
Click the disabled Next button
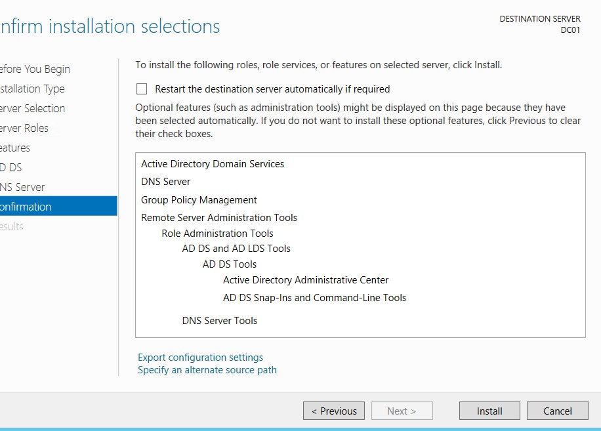coord(402,411)
